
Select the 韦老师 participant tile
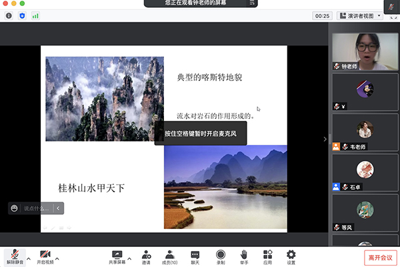coord(365,133)
